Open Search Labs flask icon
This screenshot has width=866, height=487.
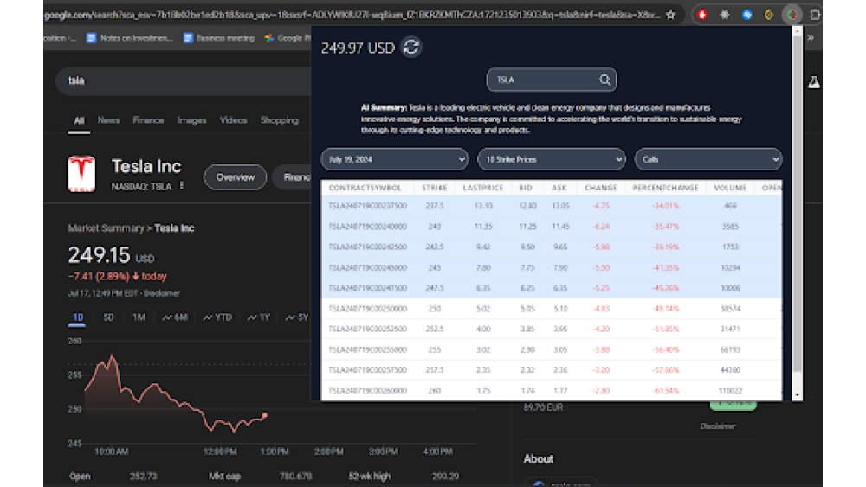pos(813,82)
